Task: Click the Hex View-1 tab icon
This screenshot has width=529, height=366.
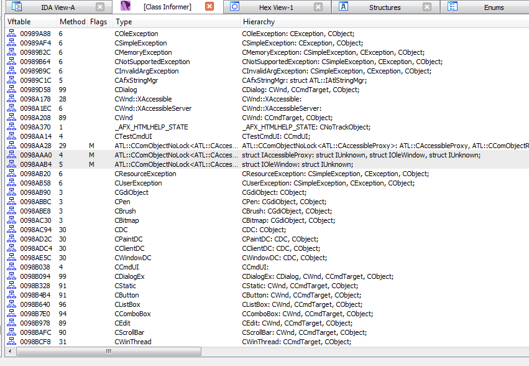Action: click(235, 7)
